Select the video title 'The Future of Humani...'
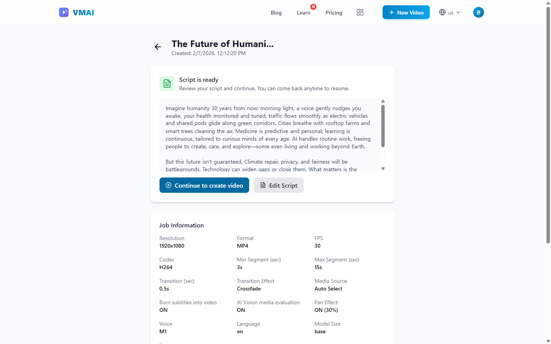The image size is (551, 344). click(223, 44)
